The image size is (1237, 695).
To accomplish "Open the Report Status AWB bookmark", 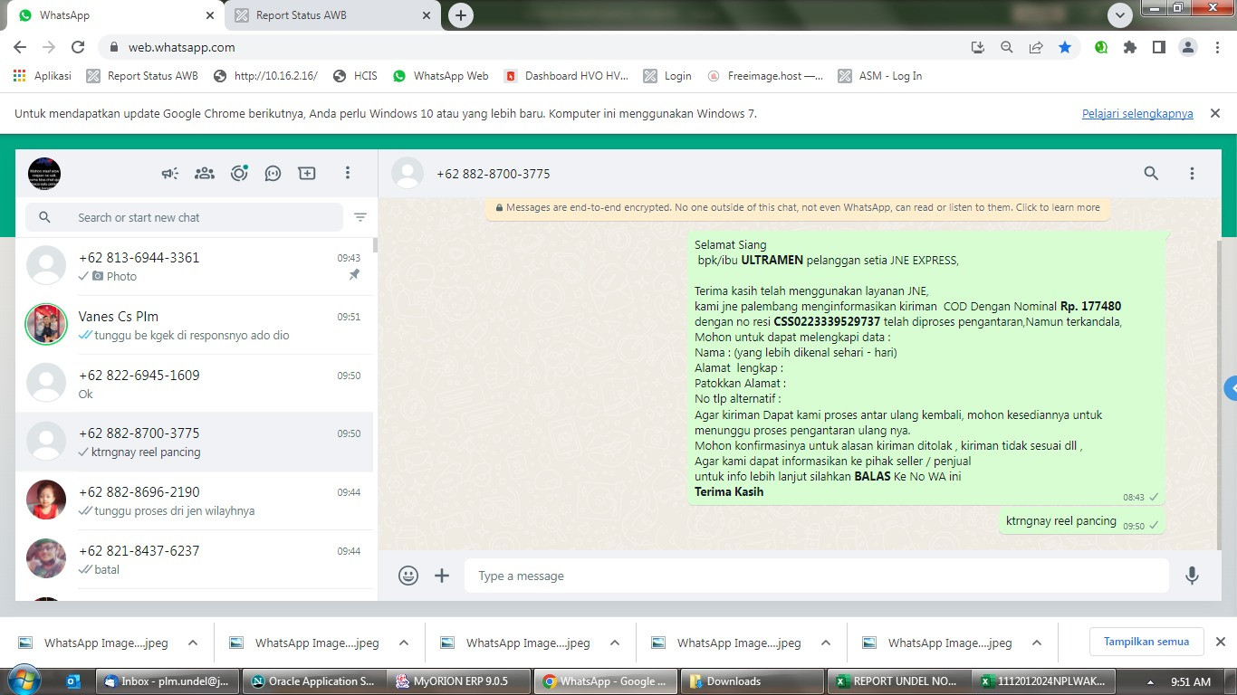I will tap(142, 76).
